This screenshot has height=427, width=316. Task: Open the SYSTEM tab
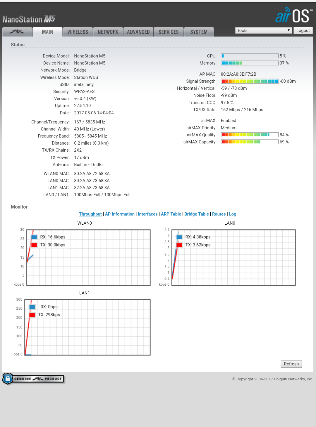199,32
